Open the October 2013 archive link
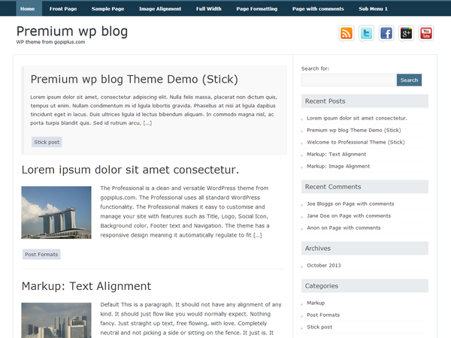The image size is (451, 338). [324, 265]
